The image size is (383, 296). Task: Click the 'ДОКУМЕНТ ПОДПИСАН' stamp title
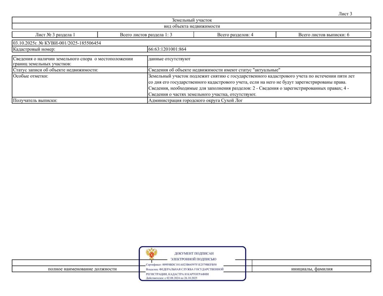[x=194, y=253]
